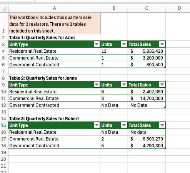Select Government Contracted in row 12
The image size is (190, 173).
point(54,105)
